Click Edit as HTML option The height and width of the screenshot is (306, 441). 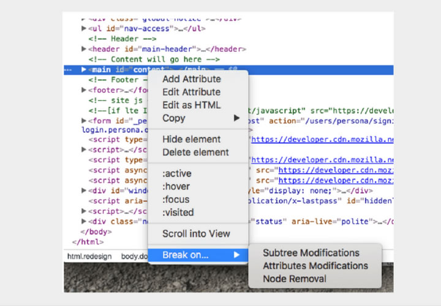click(191, 105)
